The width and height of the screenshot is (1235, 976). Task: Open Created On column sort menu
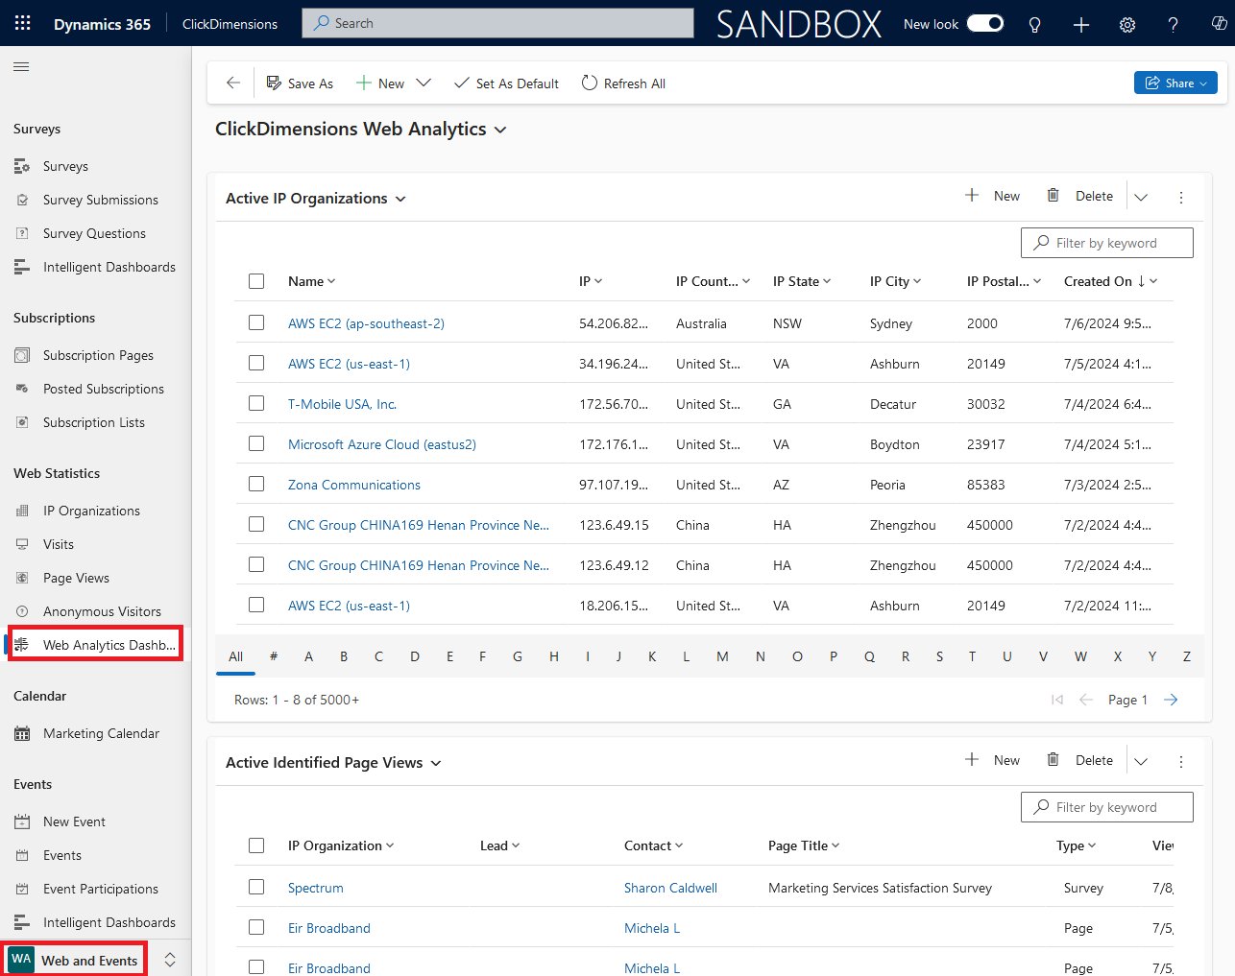(1111, 281)
